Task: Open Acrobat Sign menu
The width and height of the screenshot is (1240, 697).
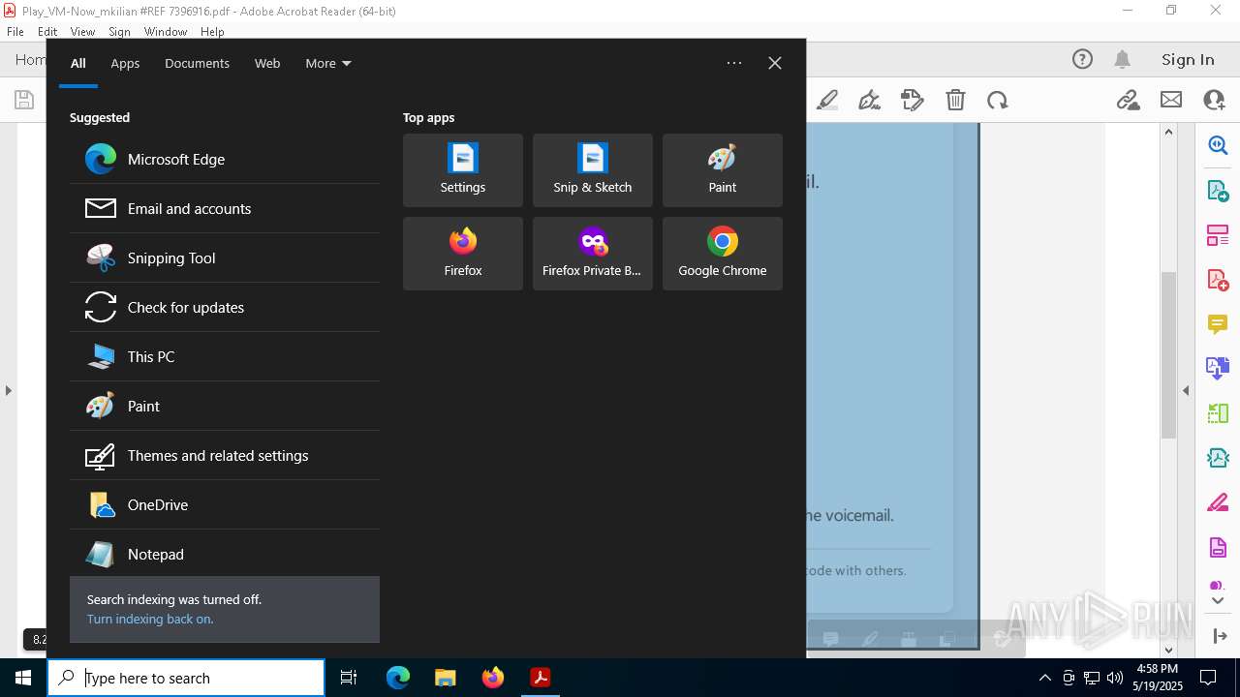Action: (119, 32)
